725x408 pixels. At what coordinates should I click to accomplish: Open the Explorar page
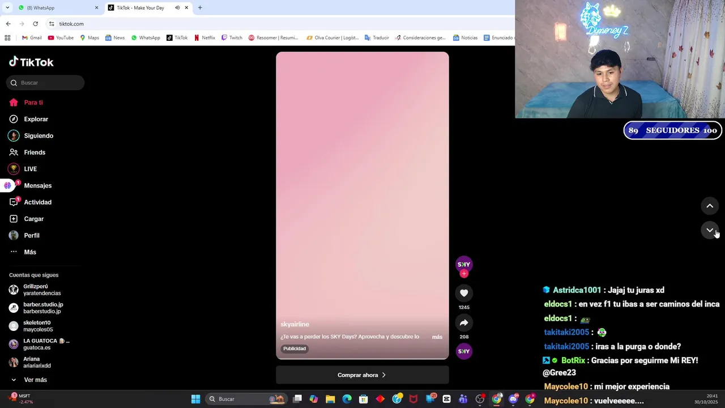[x=36, y=119]
